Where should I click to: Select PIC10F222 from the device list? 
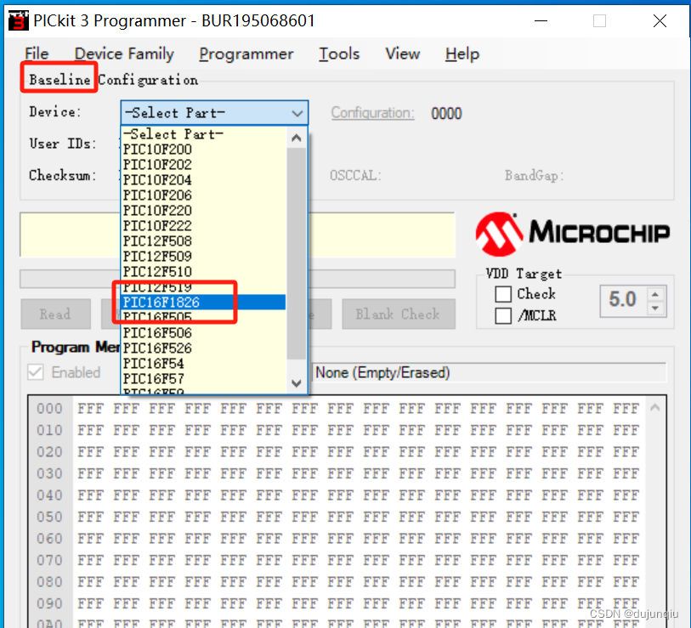point(204,226)
